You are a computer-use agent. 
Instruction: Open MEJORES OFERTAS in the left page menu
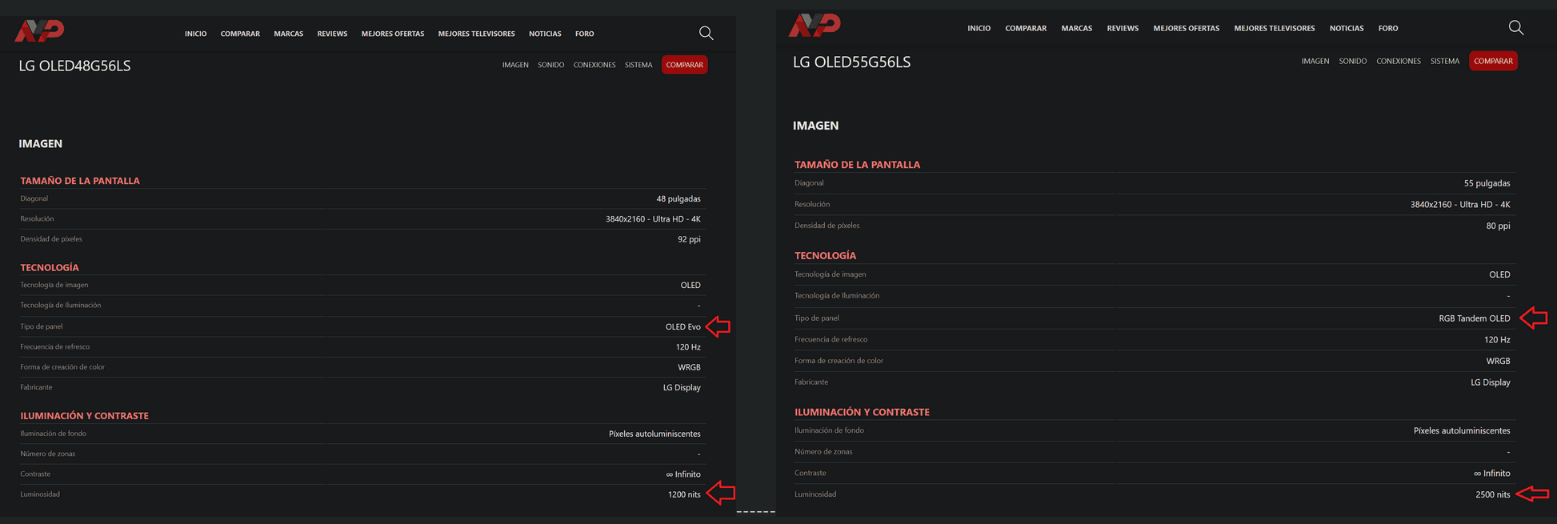click(x=392, y=34)
